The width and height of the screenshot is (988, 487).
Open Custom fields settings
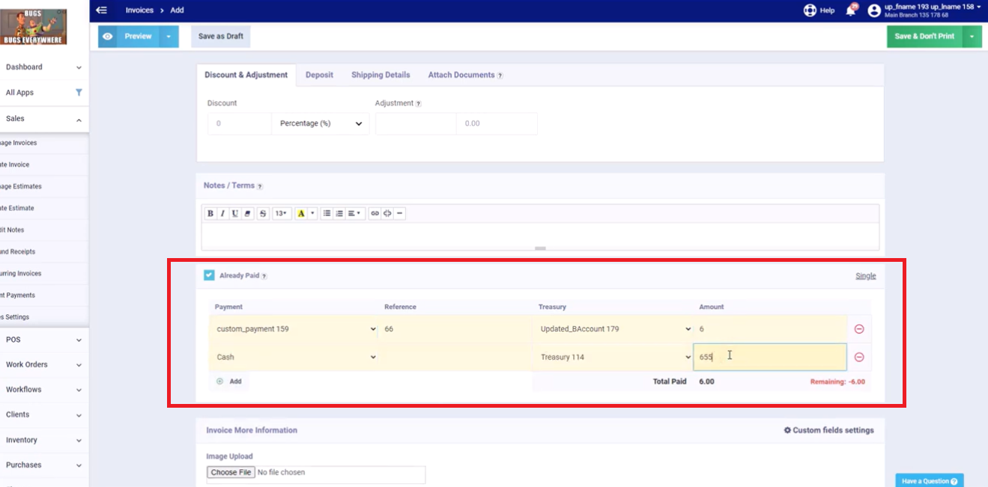pos(829,430)
